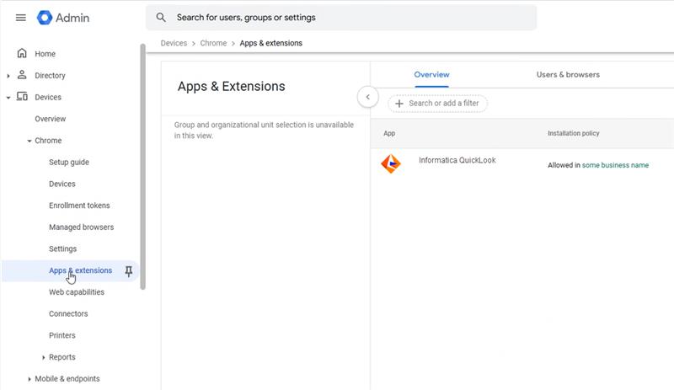674x390 pixels.
Task: Click Apps & extensions breadcrumb
Action: pos(270,43)
